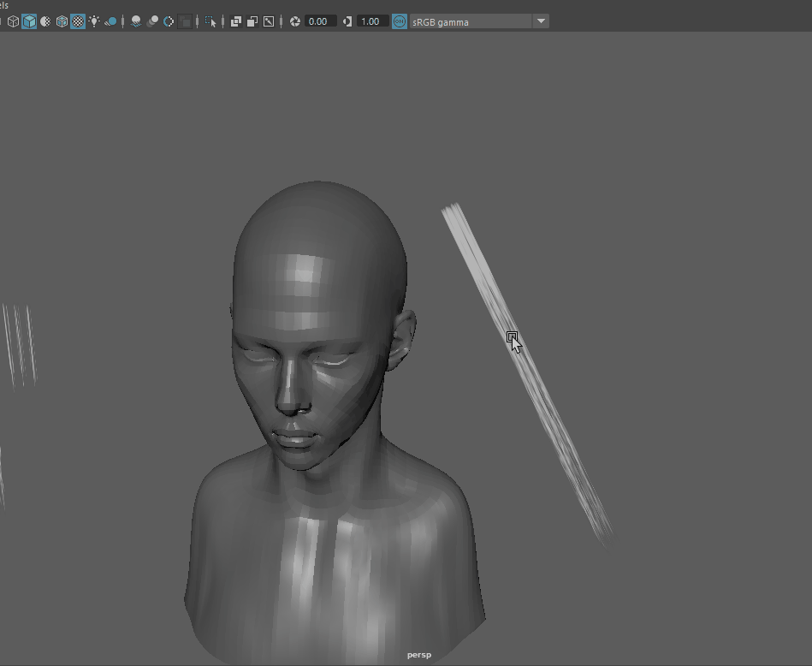This screenshot has width=812, height=666.
Task: Toggle Textured display checker icon
Action: tap(78, 21)
